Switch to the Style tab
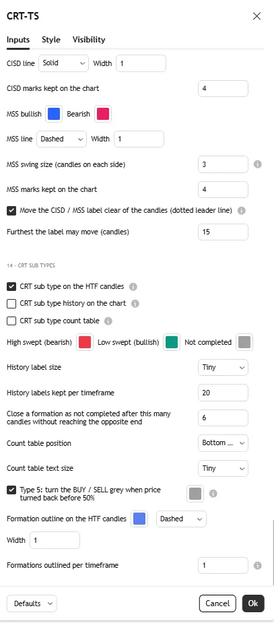 coord(51,40)
